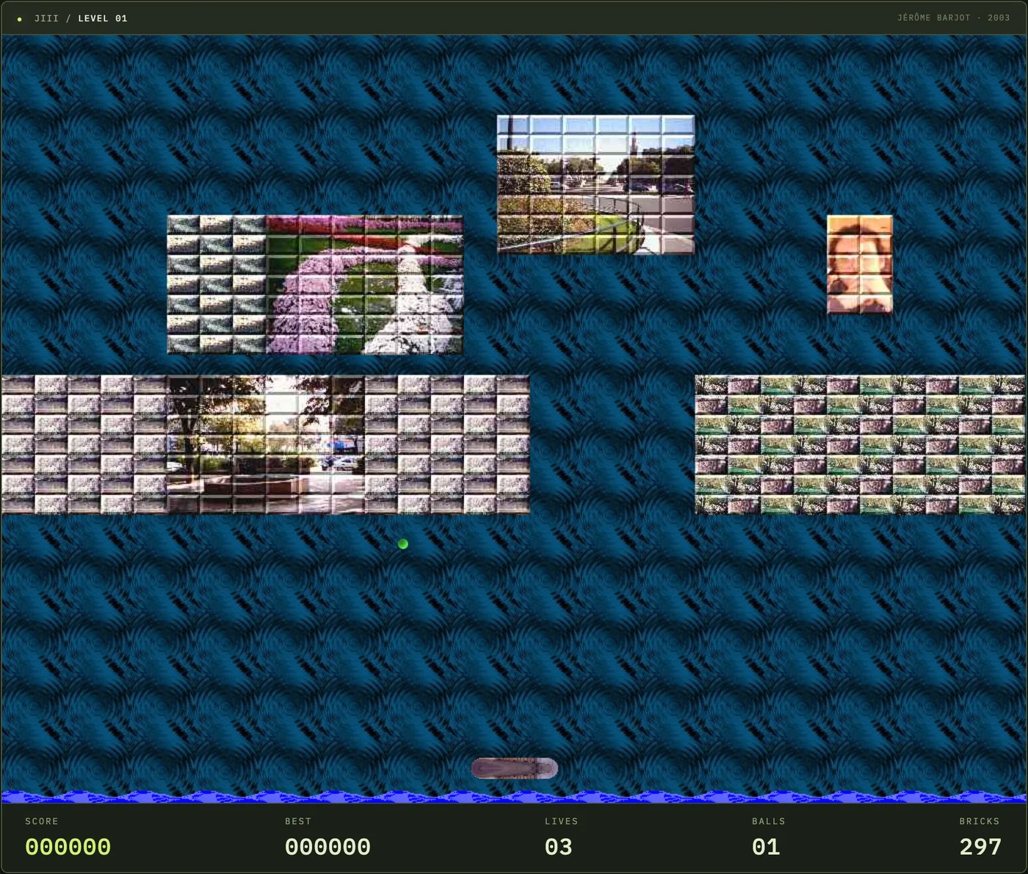Click the best score value under BEST
Viewport: 1028px width, 874px height.
(327, 847)
